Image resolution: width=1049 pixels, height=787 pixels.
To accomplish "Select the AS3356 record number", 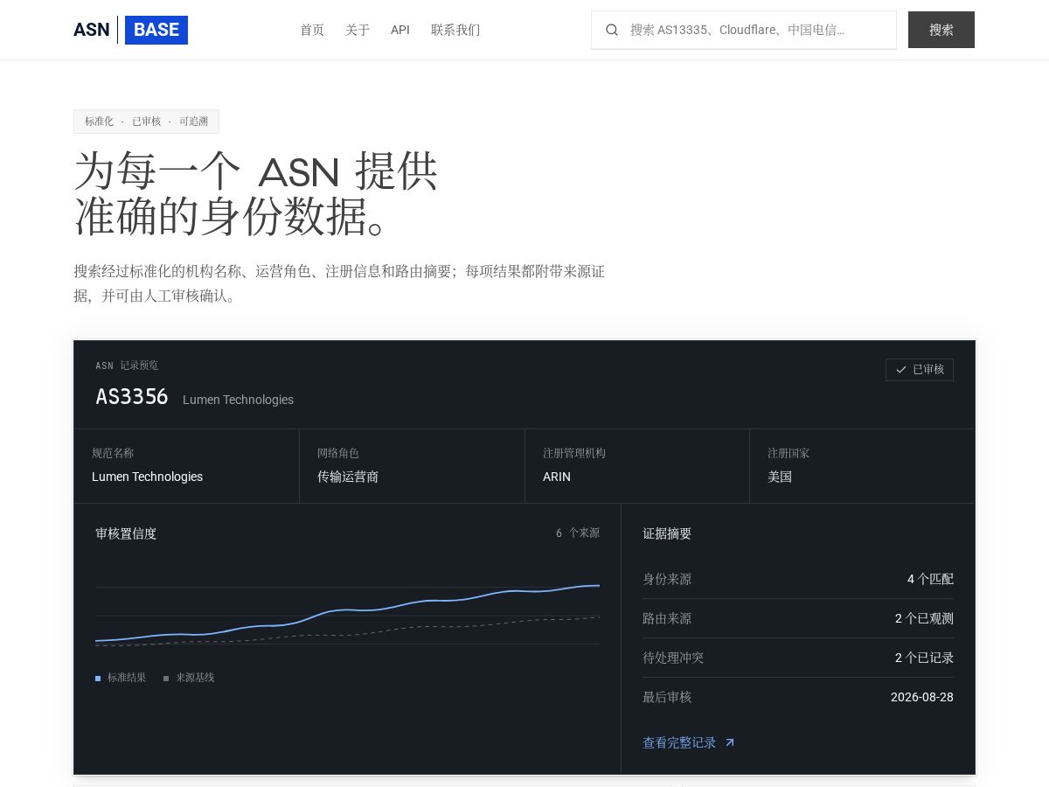I will click(132, 397).
